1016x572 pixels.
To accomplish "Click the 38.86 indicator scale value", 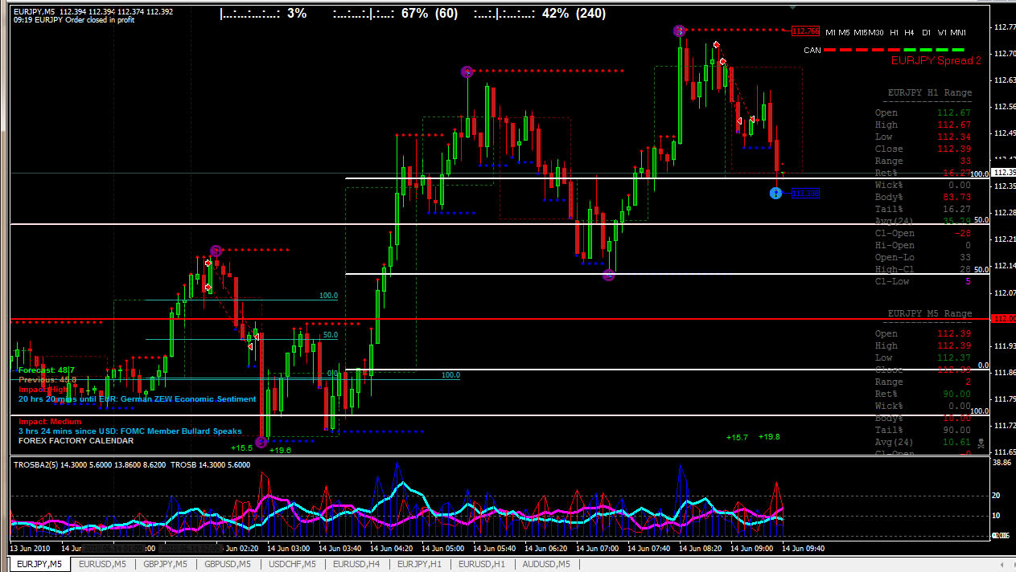I will (x=1002, y=464).
